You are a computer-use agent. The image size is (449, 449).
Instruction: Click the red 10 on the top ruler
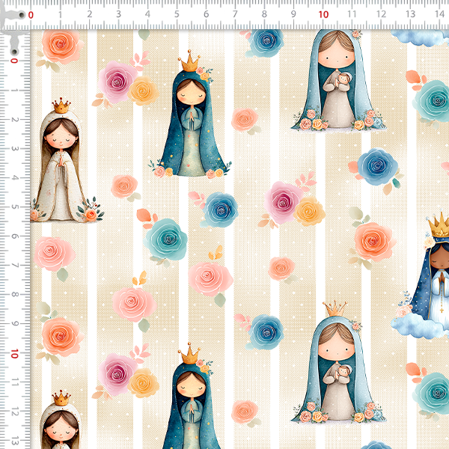point(323,15)
